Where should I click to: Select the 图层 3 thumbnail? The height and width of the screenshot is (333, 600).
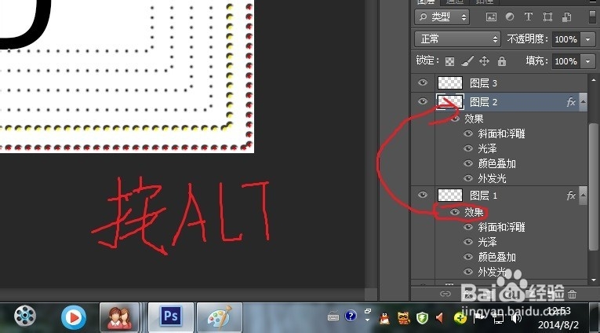[x=450, y=82]
